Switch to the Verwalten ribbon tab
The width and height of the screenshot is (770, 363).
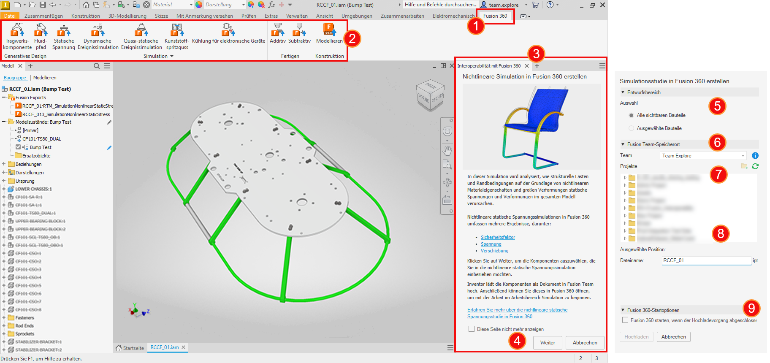click(x=297, y=16)
